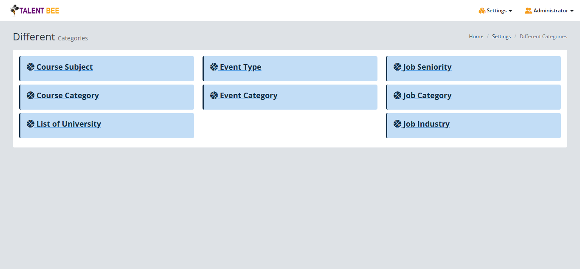Image resolution: width=580 pixels, height=269 pixels.
Task: Click the people icon beside Administrator
Action: 528,10
